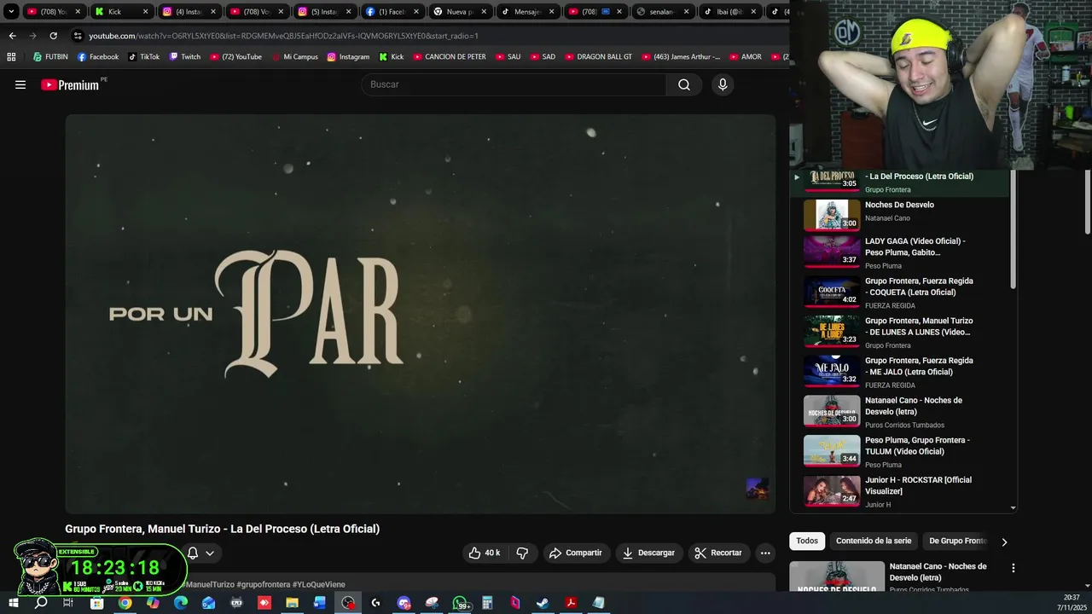Switch to the Mensajes TikTok browser tab
1092x614 pixels.
[527, 12]
